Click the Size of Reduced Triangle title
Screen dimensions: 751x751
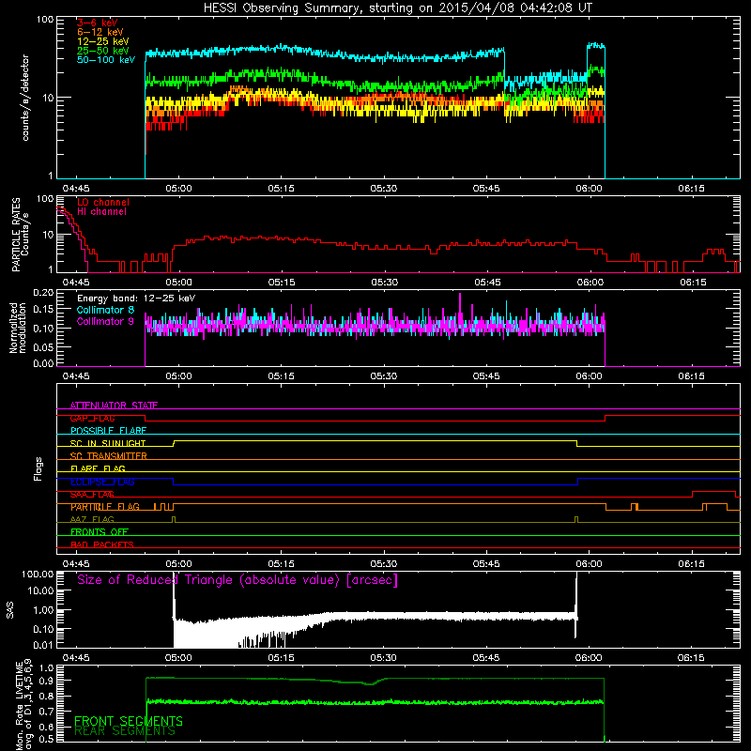point(238,580)
